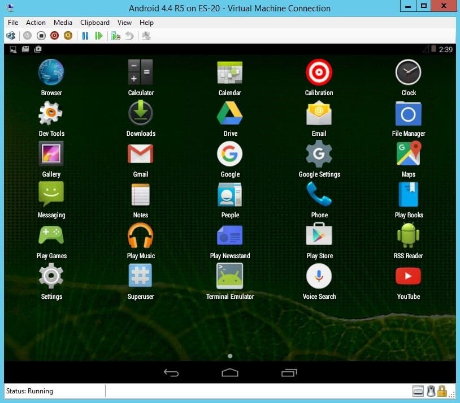Open the File menu
This screenshot has width=460, height=403.
point(13,23)
